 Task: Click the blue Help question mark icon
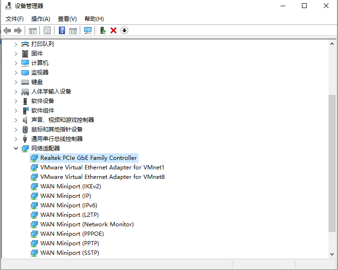pyautogui.click(x=62, y=30)
